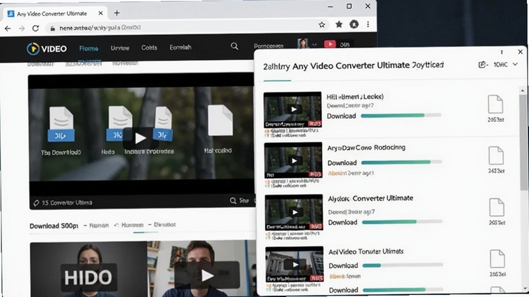Expand the panel header chevron dropdown
This screenshot has height=297, width=529.
click(x=515, y=64)
